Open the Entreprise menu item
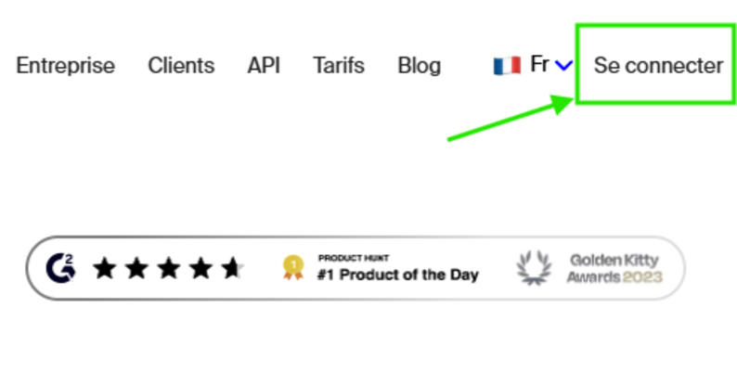Screen dimensions: 737x371 pyautogui.click(x=66, y=66)
